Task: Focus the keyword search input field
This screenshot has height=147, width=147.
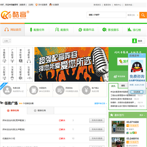Action: tap(106, 15)
